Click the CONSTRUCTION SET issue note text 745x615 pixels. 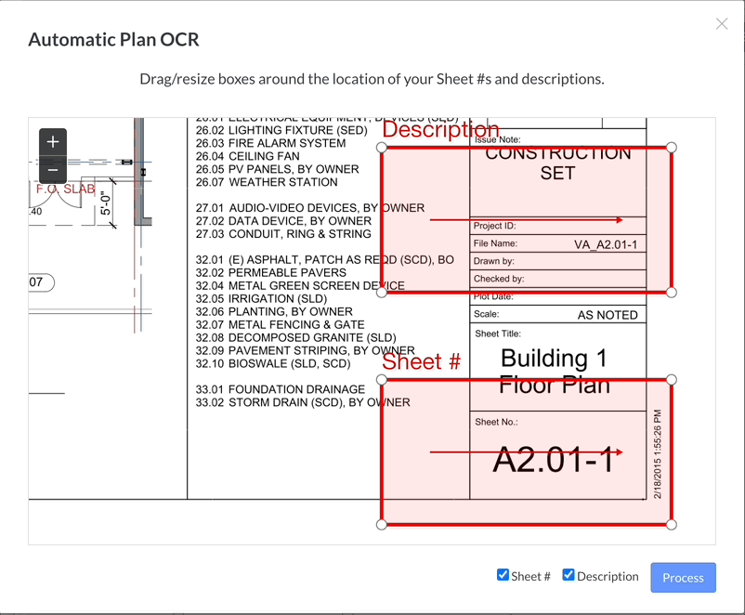(557, 164)
